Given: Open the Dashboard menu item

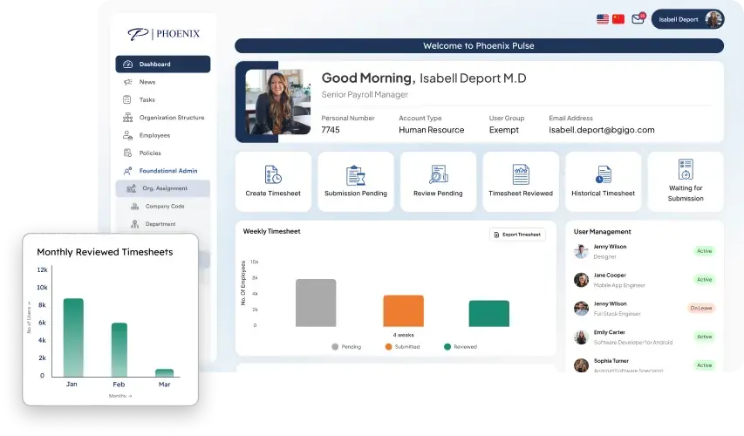Looking at the screenshot, I should (163, 64).
